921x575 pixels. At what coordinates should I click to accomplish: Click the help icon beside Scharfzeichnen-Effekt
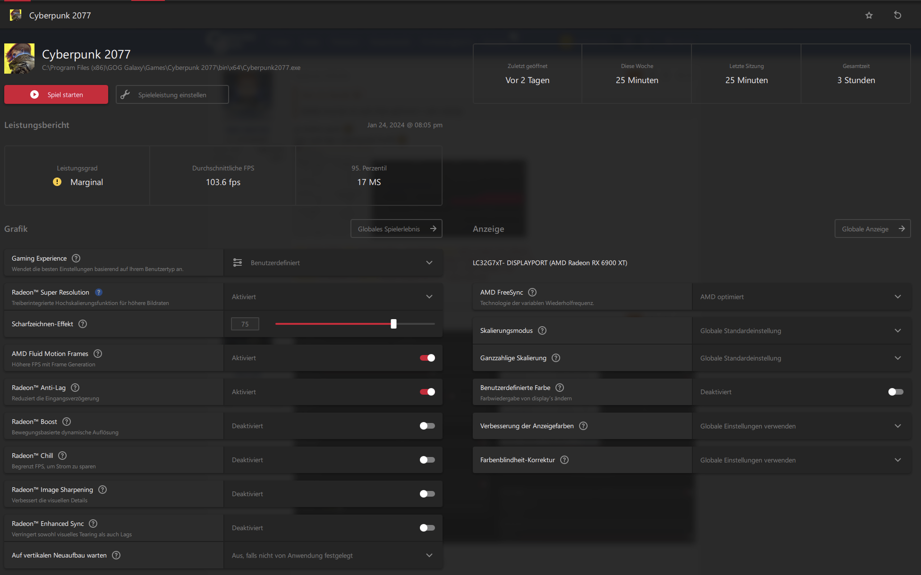pyautogui.click(x=83, y=324)
